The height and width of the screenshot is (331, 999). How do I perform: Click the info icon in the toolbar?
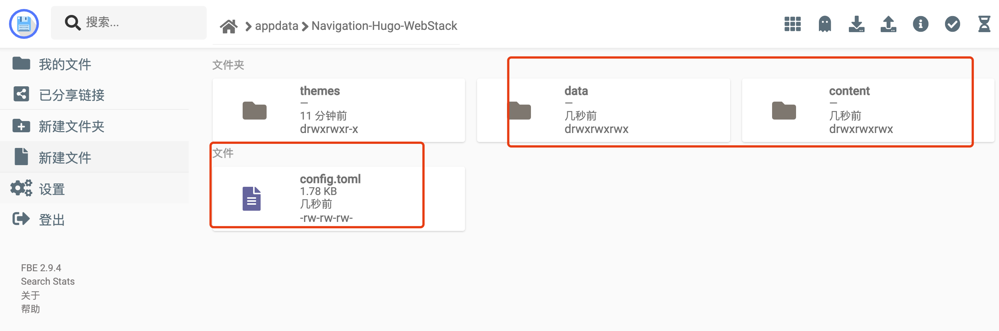[920, 24]
